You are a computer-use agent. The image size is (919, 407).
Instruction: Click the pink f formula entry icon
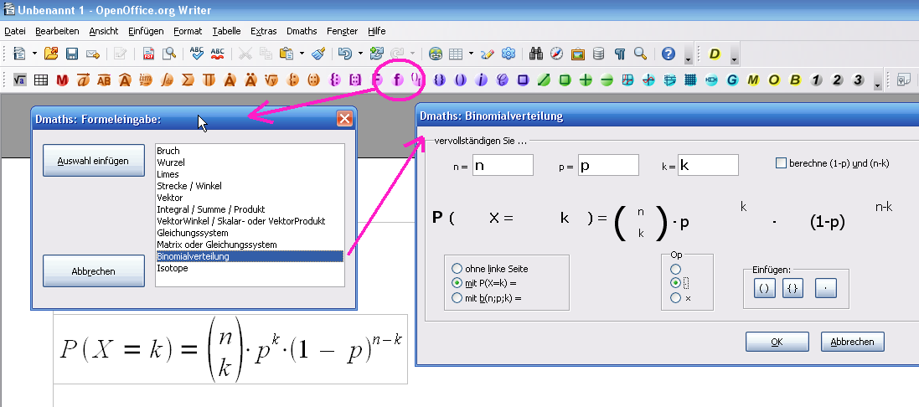397,80
